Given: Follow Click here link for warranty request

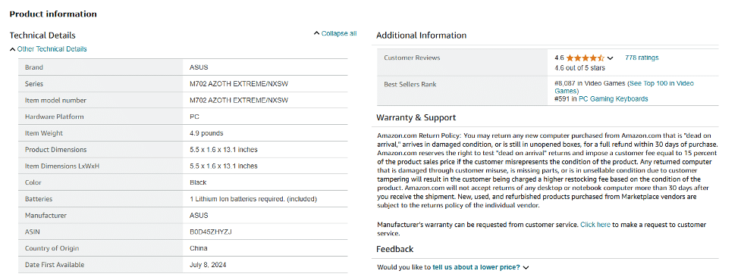Looking at the screenshot, I should pos(595,225).
